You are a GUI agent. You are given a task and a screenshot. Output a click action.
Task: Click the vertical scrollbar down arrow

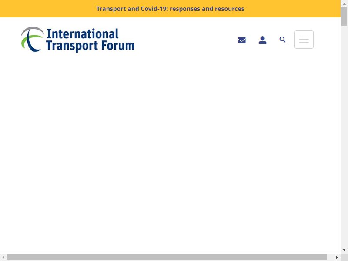point(344,250)
